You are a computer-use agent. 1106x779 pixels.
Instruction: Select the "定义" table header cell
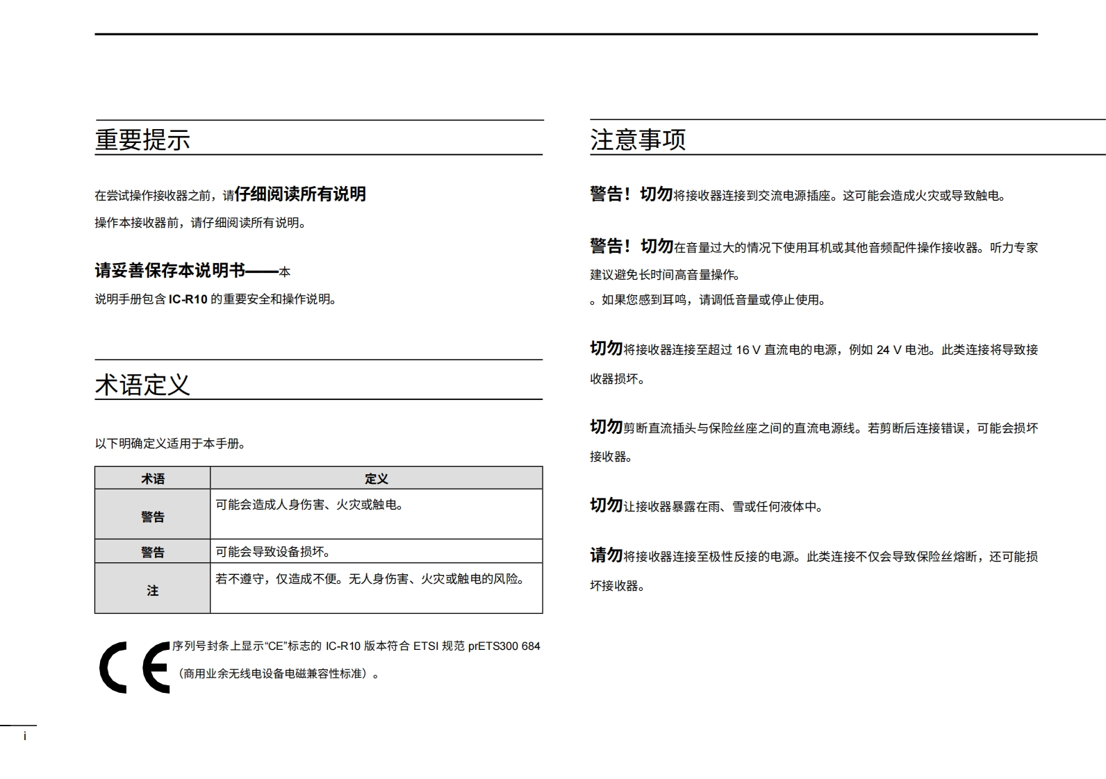(376, 478)
